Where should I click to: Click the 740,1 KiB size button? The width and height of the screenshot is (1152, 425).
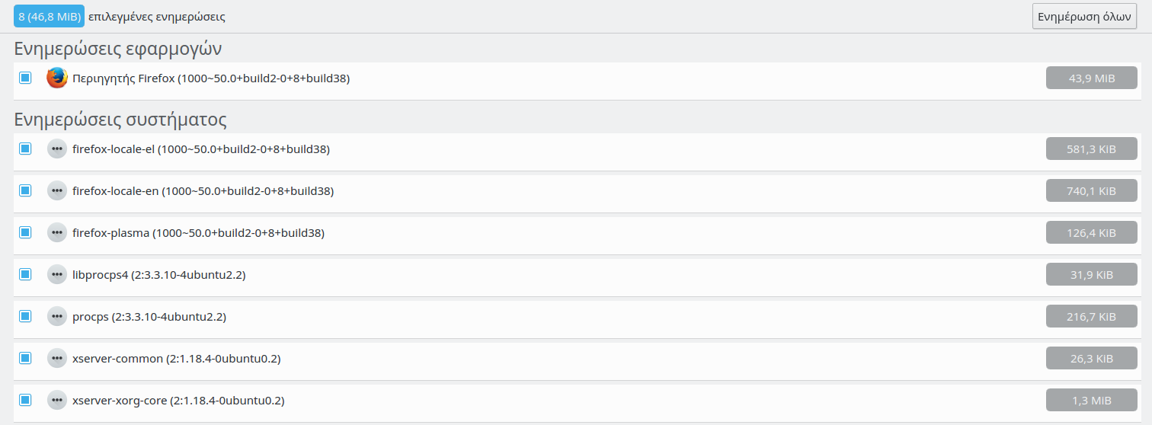(1091, 191)
